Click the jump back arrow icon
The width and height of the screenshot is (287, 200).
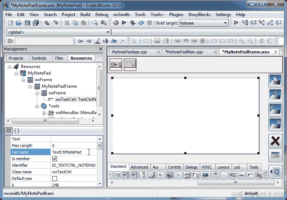(x=80, y=41)
